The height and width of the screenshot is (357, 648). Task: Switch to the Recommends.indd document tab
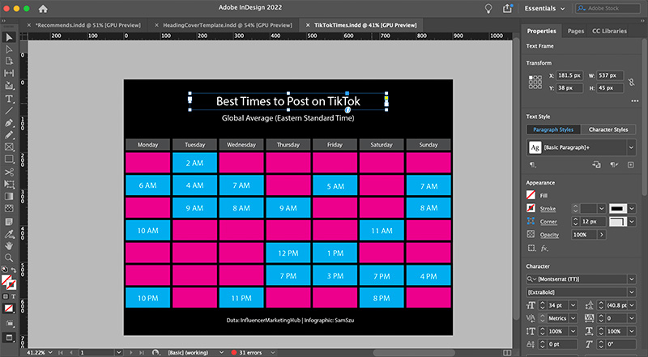(87, 25)
